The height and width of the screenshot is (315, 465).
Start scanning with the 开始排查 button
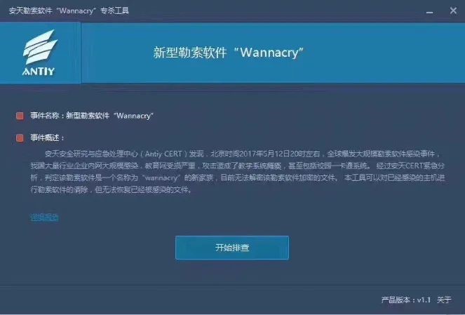[x=232, y=248]
